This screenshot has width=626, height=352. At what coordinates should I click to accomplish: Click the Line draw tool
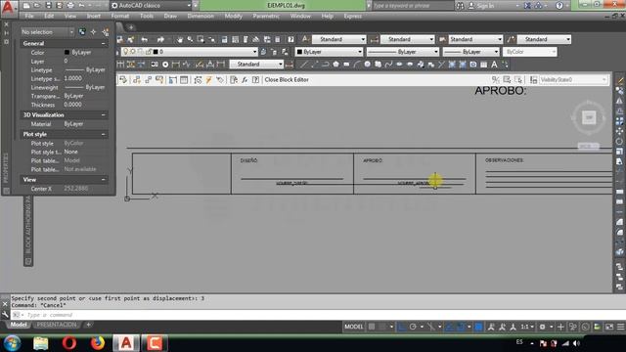[x=304, y=65]
